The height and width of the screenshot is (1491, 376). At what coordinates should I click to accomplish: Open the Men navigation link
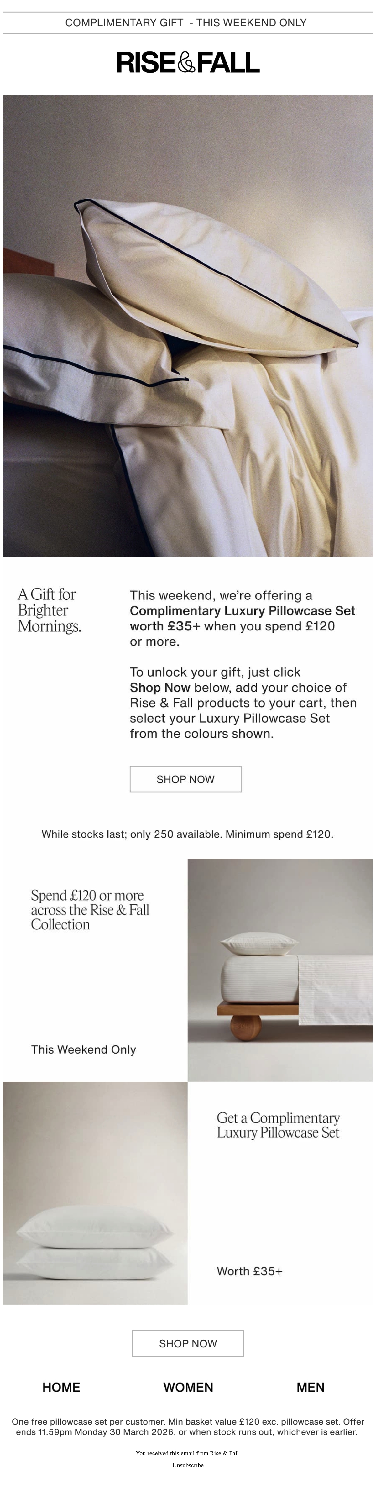click(x=311, y=1387)
